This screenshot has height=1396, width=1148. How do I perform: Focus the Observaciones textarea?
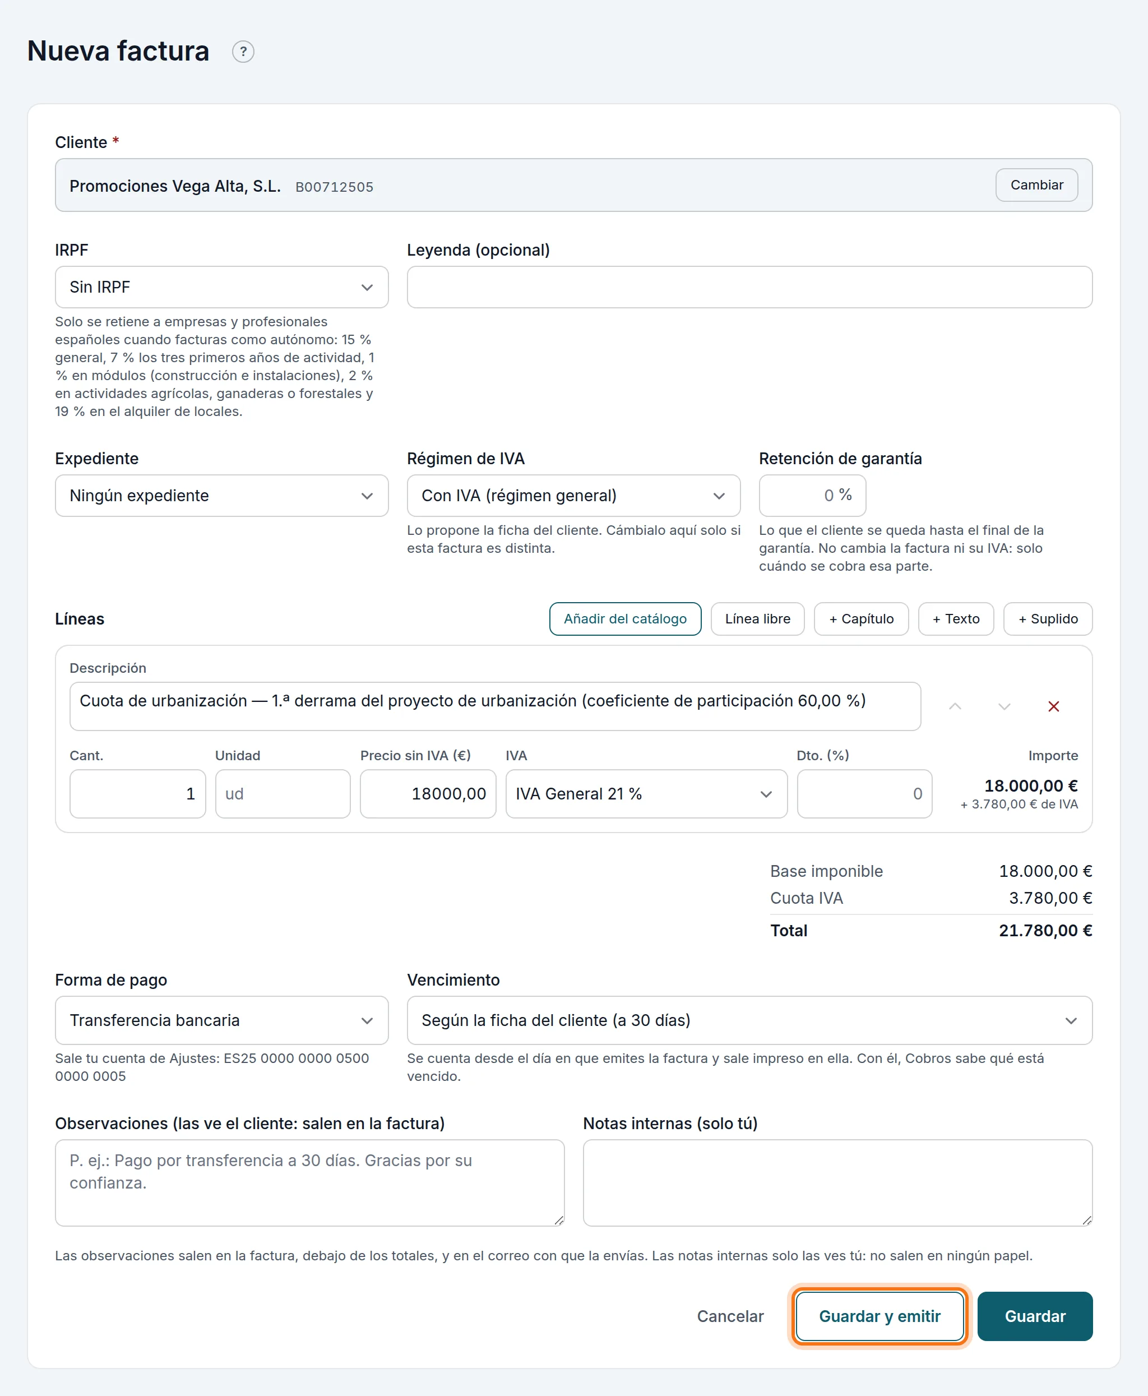tap(309, 1182)
